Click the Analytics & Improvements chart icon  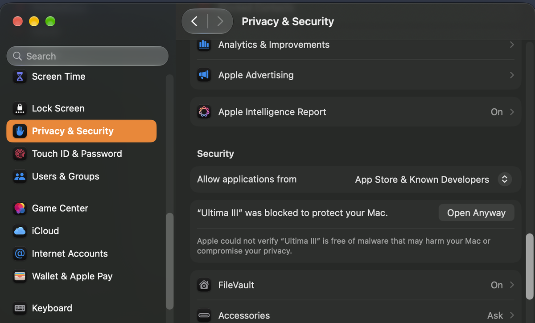click(x=204, y=45)
